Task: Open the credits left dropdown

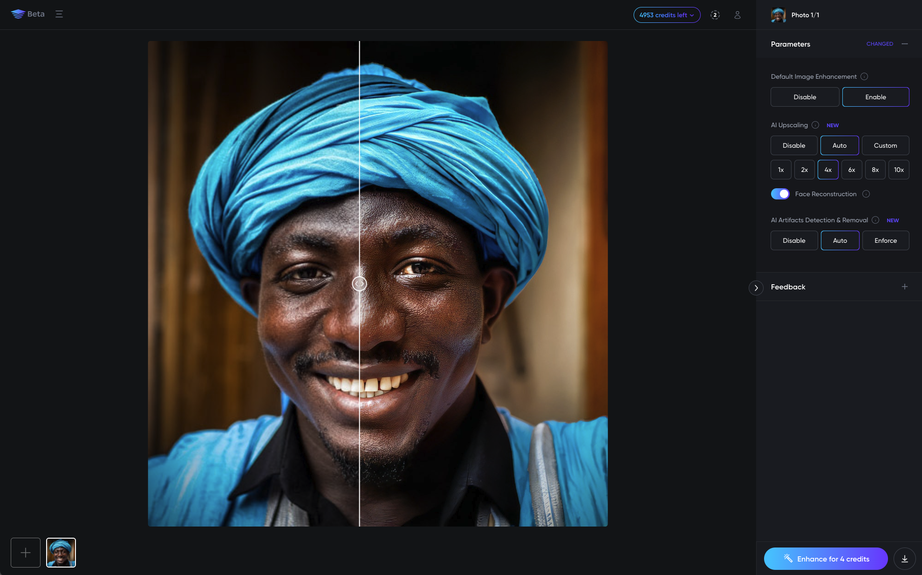Action: [x=667, y=15]
